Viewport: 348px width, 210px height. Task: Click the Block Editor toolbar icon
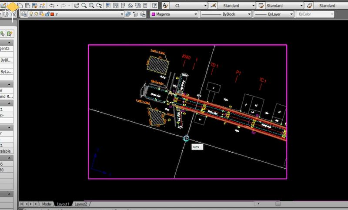click(42, 5)
